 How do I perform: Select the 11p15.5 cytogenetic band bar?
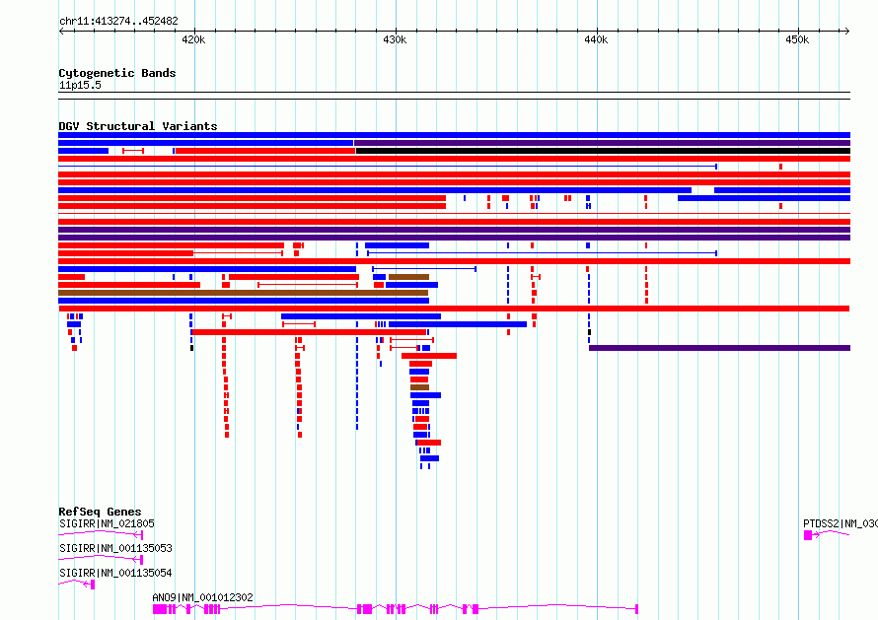[x=454, y=96]
